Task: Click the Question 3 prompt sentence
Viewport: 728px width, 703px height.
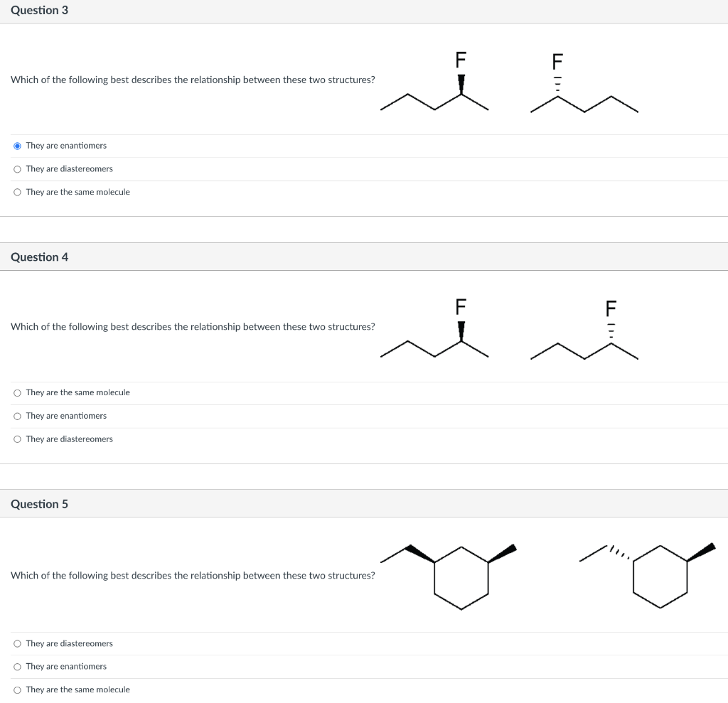Action: click(x=193, y=80)
